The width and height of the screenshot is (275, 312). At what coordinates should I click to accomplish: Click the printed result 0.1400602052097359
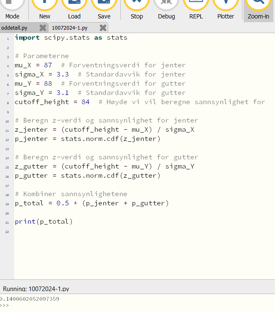tap(30, 299)
